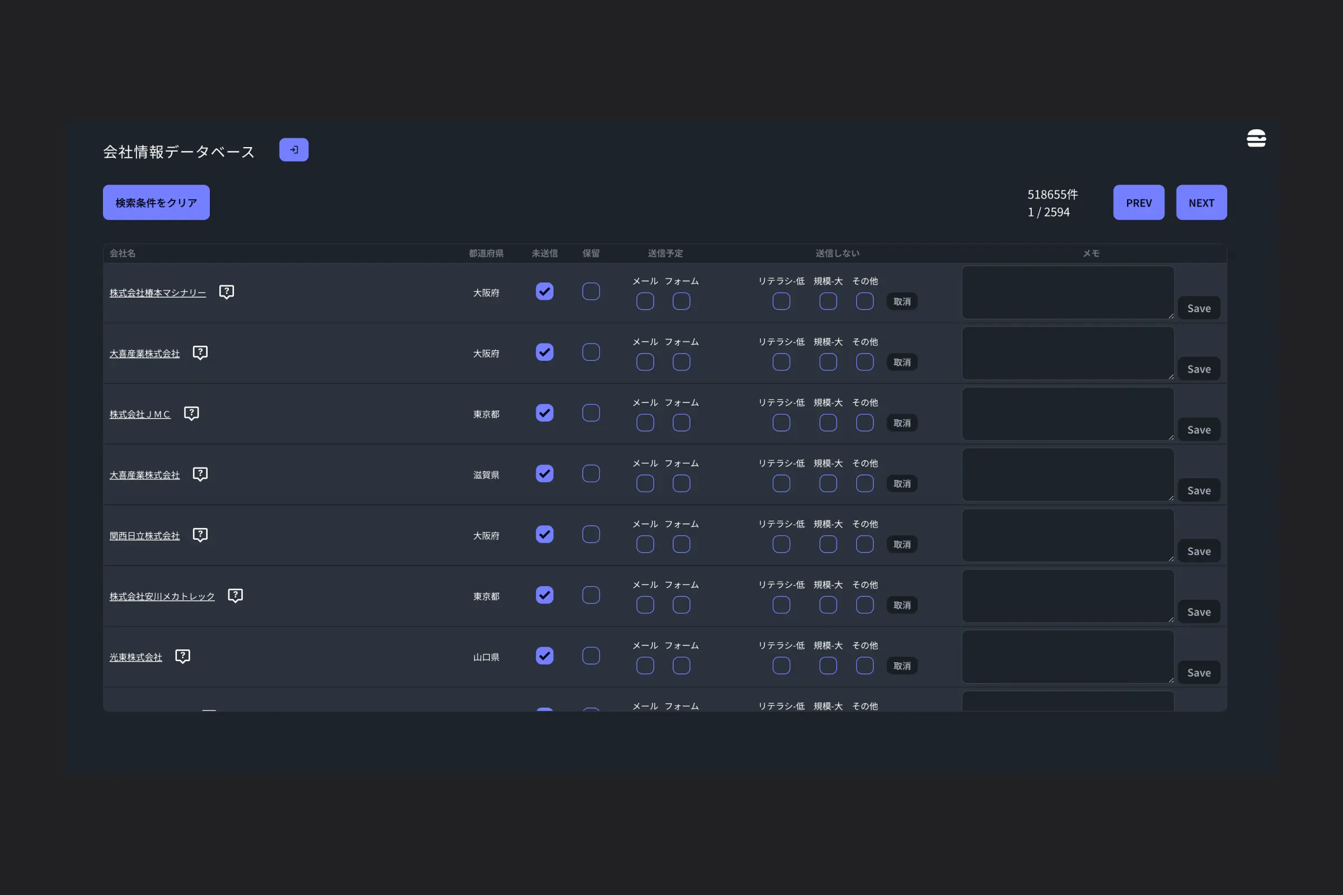The height and width of the screenshot is (895, 1343).
Task: Open the question bubble icon for 株式会社椿本マシナリー
Action: [227, 291]
